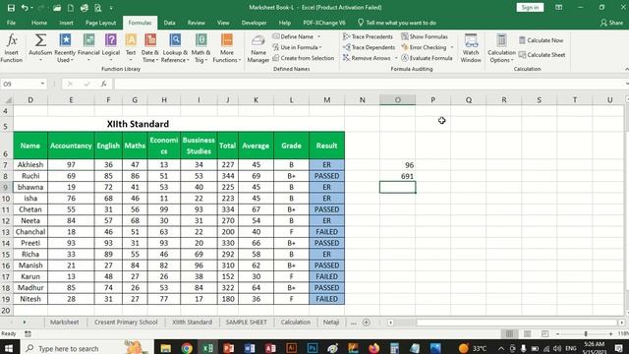
Task: Switch to the Review tab
Action: pos(197,23)
